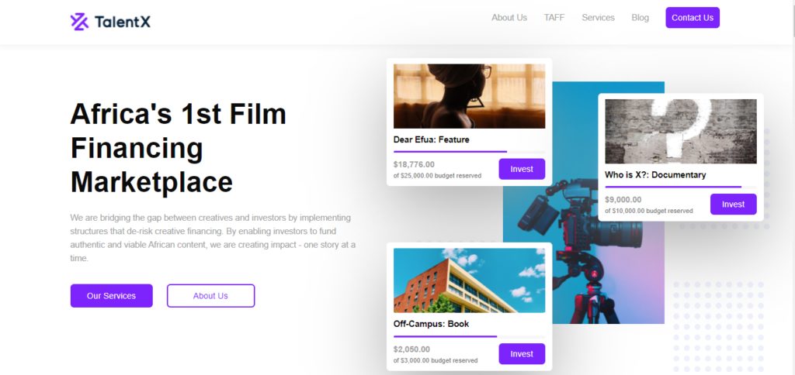The height and width of the screenshot is (375, 795).
Task: Select the Who is X?: Documentary title
Action: tap(655, 175)
